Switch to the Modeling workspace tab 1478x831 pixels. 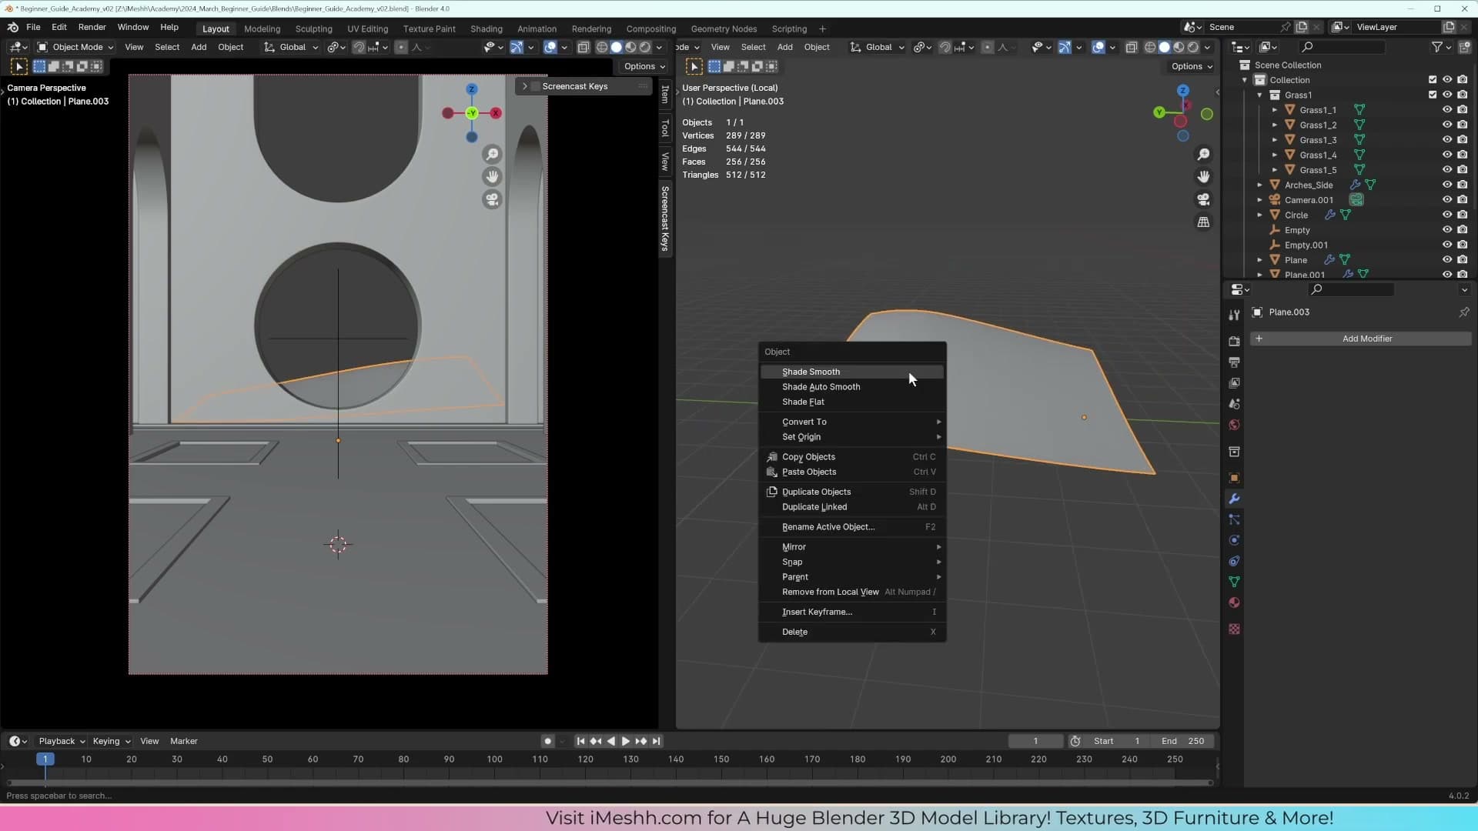click(x=262, y=28)
